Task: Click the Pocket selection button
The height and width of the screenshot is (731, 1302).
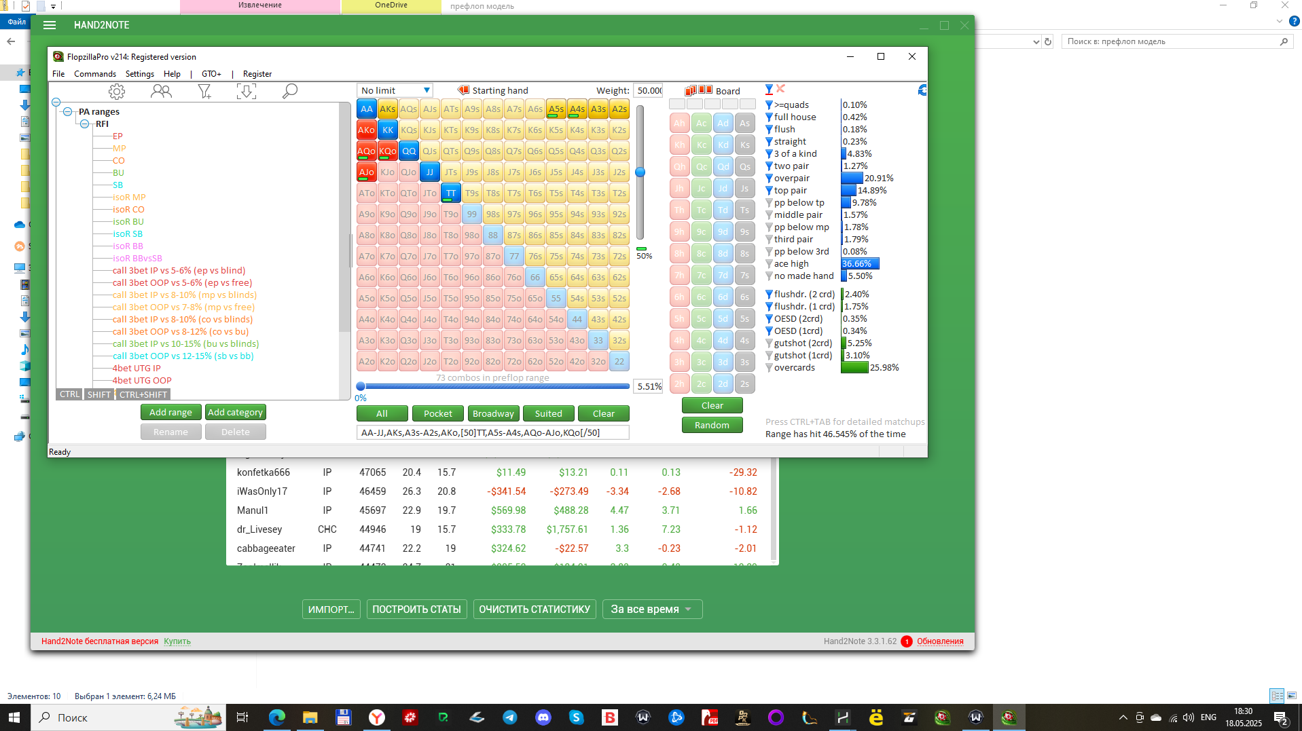Action: [438, 413]
